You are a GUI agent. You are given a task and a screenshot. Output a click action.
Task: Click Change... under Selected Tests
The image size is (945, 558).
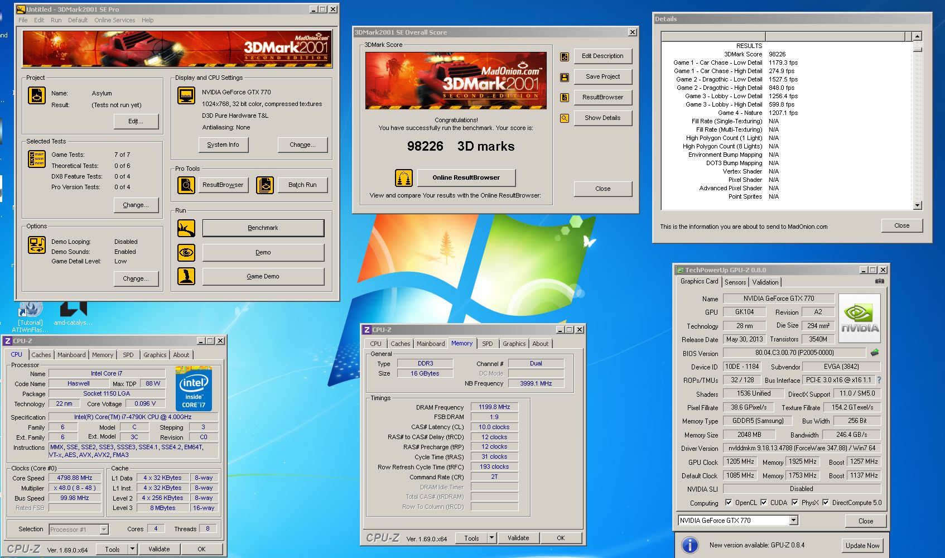136,205
